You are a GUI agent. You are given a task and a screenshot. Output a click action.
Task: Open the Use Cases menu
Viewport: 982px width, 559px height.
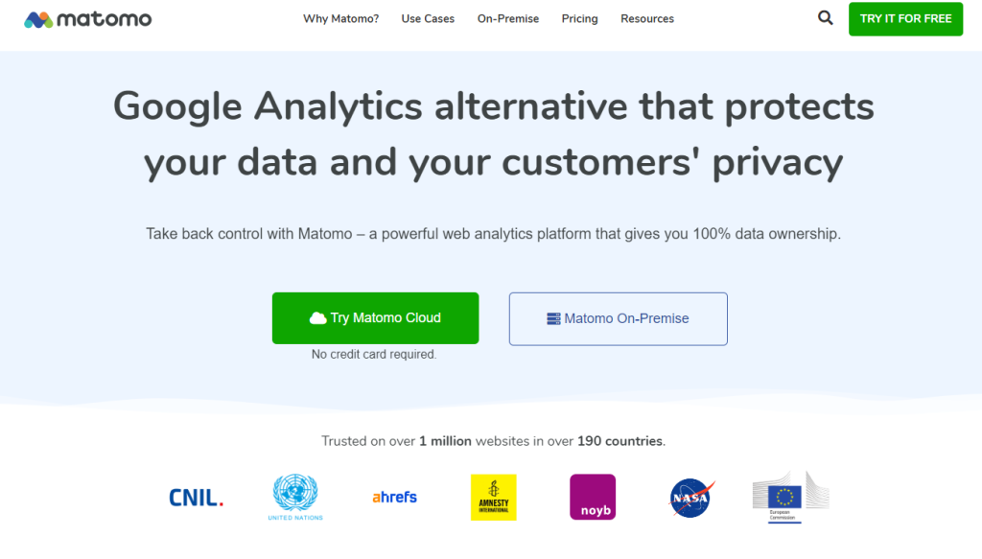tap(428, 19)
